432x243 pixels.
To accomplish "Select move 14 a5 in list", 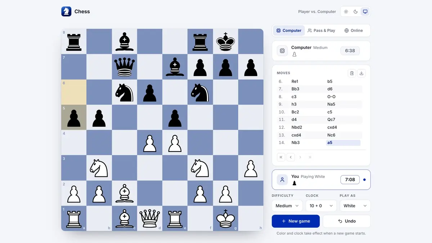I will point(343,143).
